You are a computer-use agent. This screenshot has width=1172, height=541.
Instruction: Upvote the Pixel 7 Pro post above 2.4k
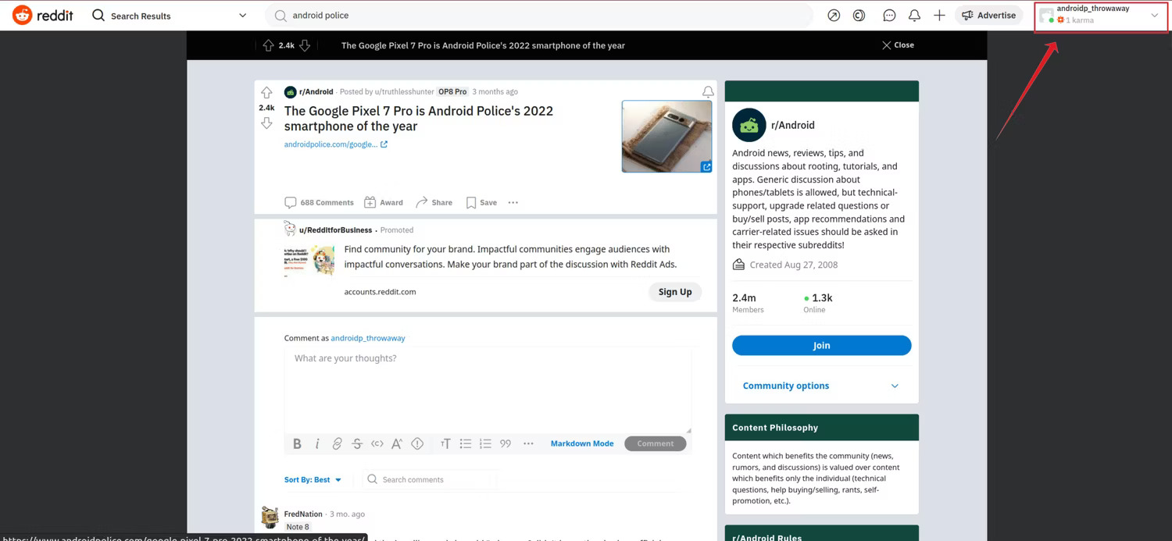(266, 92)
